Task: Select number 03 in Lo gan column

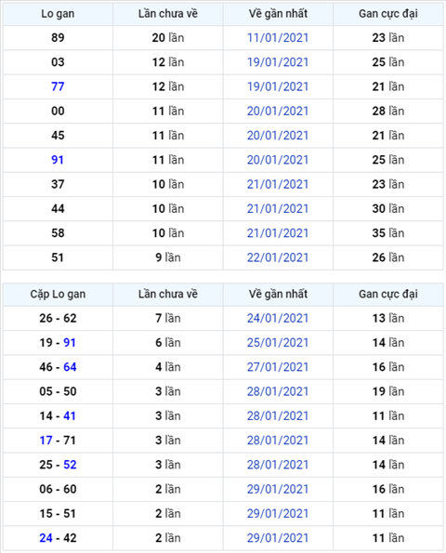Action: point(58,62)
